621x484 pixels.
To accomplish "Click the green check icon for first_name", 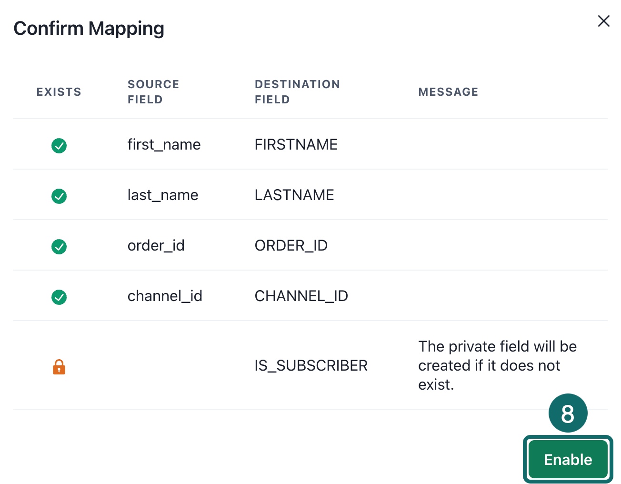I will [59, 145].
